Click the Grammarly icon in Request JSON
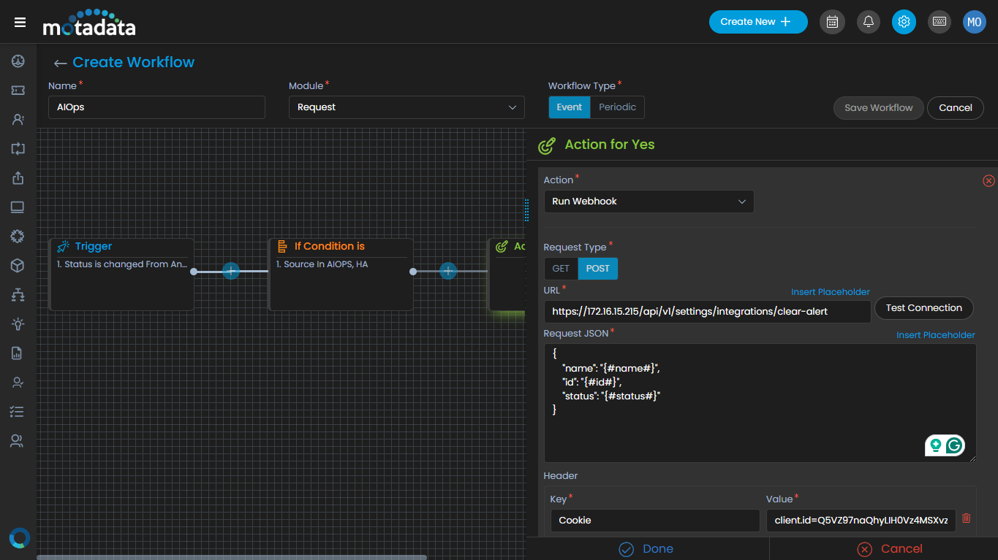This screenshot has height=560, width=998. pos(954,445)
